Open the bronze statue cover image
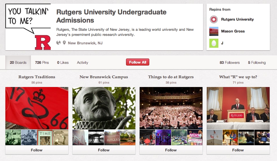Viewport: 277px width, 161px height. click(104, 108)
